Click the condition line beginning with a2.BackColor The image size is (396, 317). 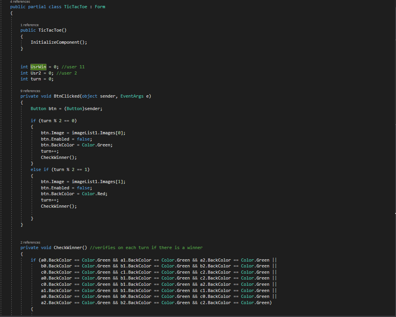click(156, 303)
